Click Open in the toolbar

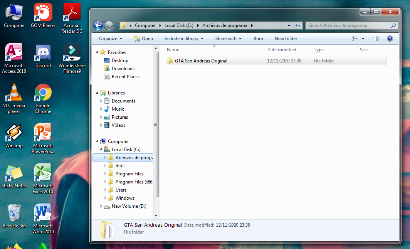click(x=143, y=39)
